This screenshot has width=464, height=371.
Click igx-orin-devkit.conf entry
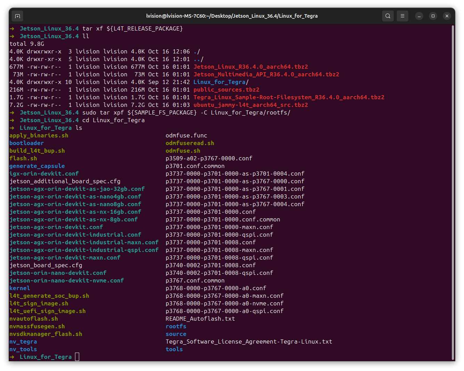44,174
